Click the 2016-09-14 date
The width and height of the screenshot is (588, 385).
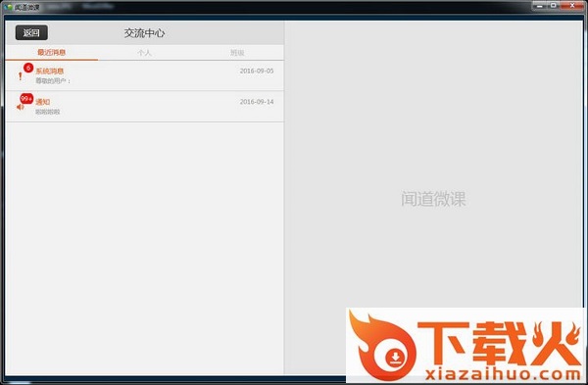257,102
